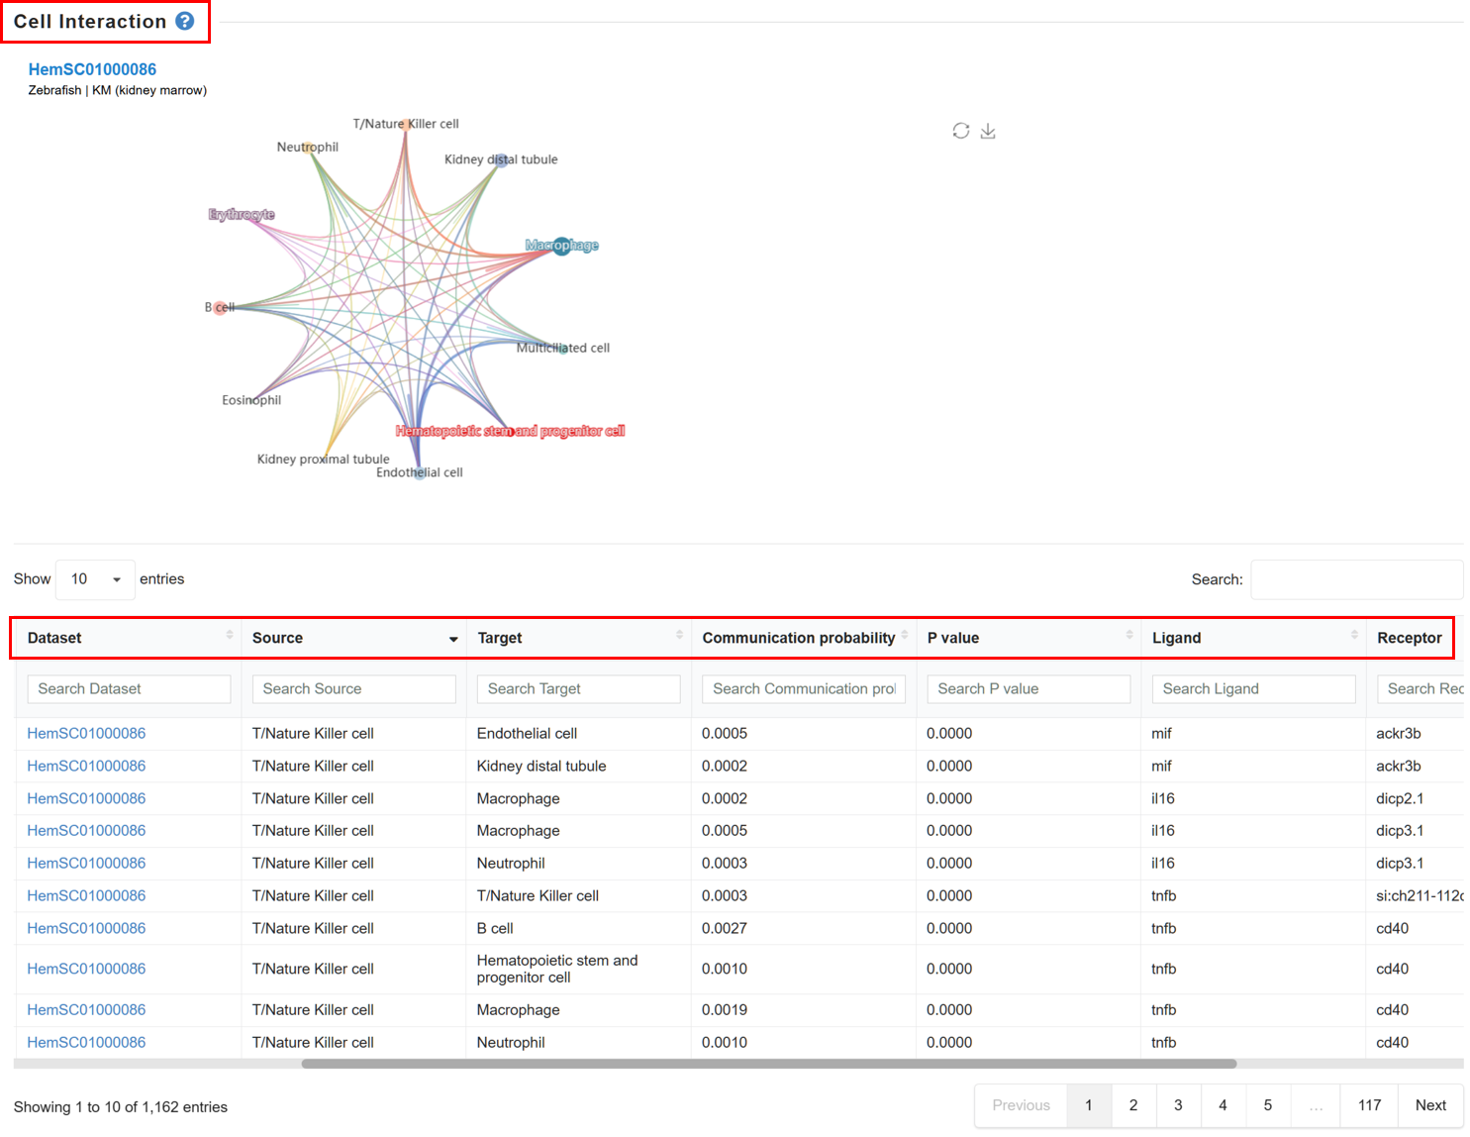Viewport: 1470px width, 1137px height.
Task: Select the Macrophage node in chart
Action: point(561,246)
